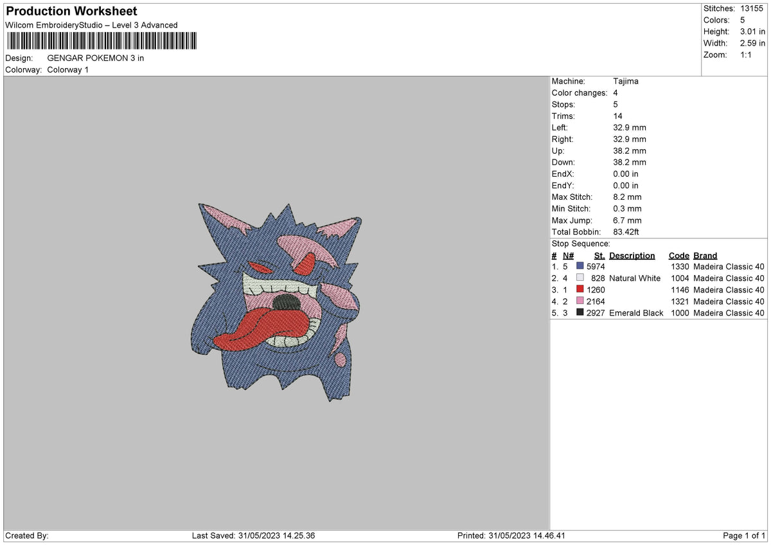This screenshot has height=545, width=771.
Task: Click 'Madeira Classic 40' in stop 3 row
Action: [x=729, y=289]
